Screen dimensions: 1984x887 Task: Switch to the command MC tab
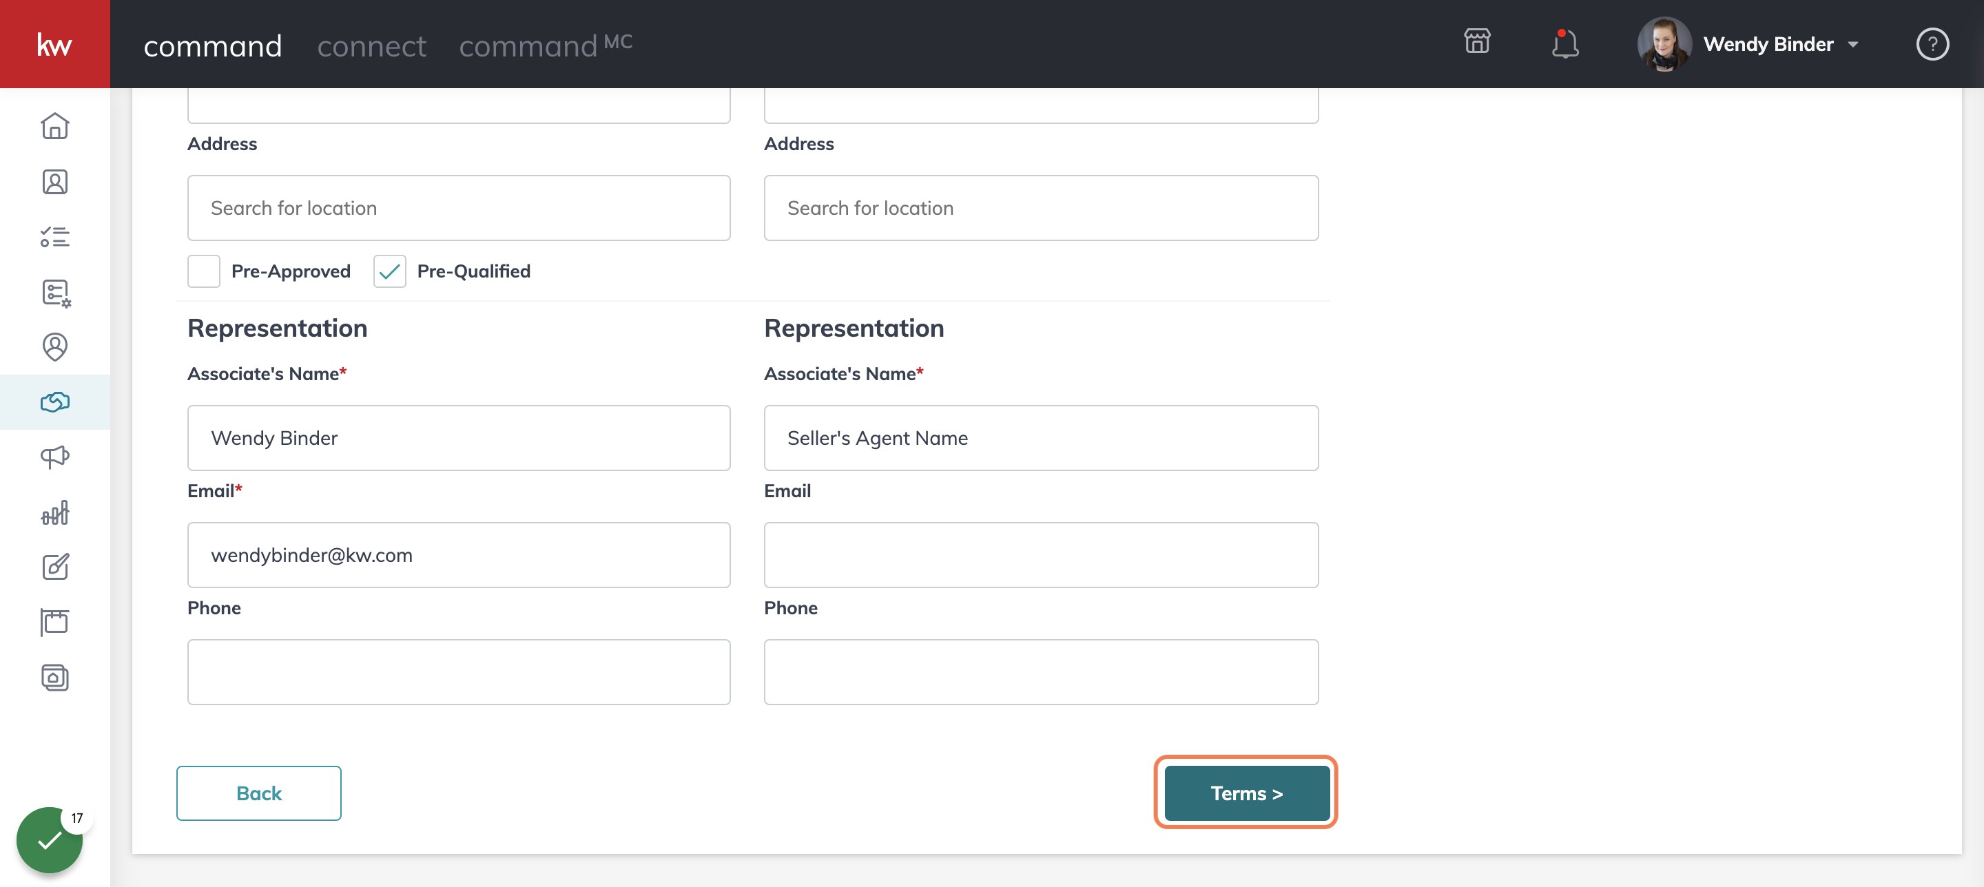pyautogui.click(x=546, y=45)
